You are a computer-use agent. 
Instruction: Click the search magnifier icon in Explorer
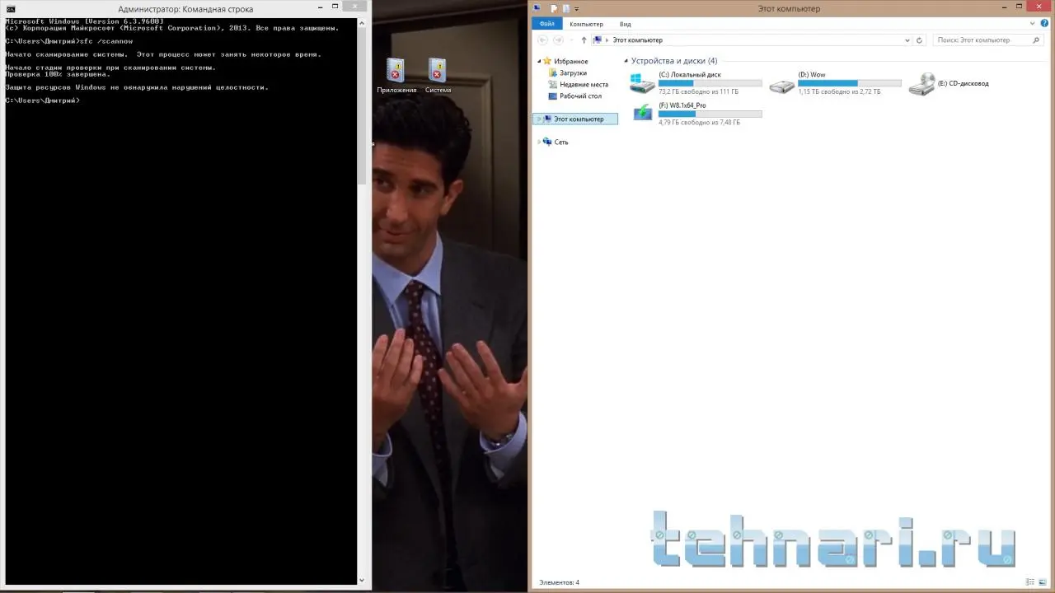(1036, 40)
